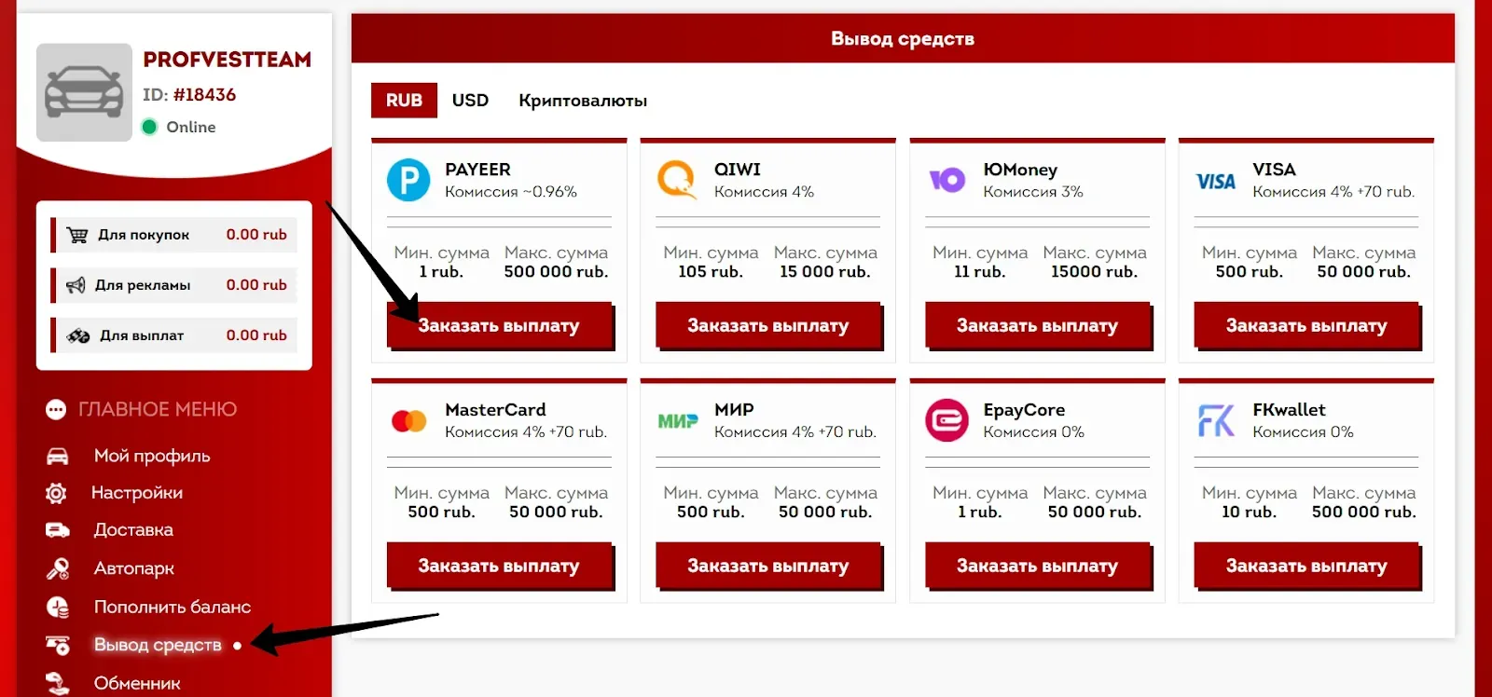
Task: Select the 'Для покупок' balance row
Action: pyautogui.click(x=174, y=235)
